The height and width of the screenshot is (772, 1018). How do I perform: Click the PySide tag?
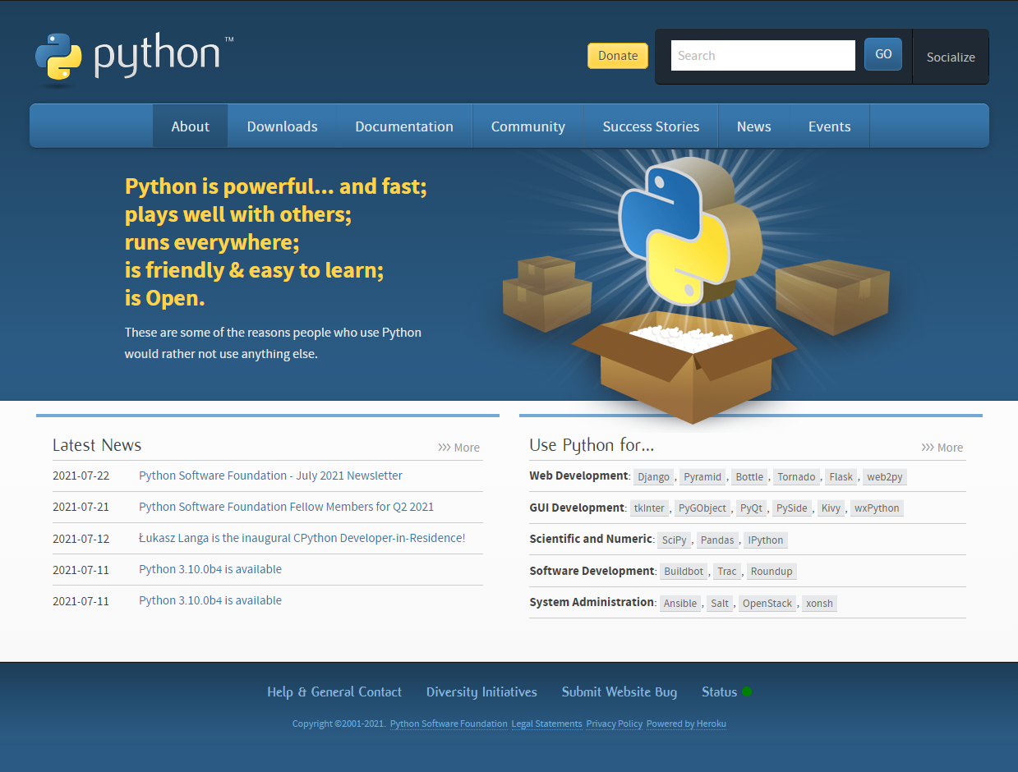point(792,508)
